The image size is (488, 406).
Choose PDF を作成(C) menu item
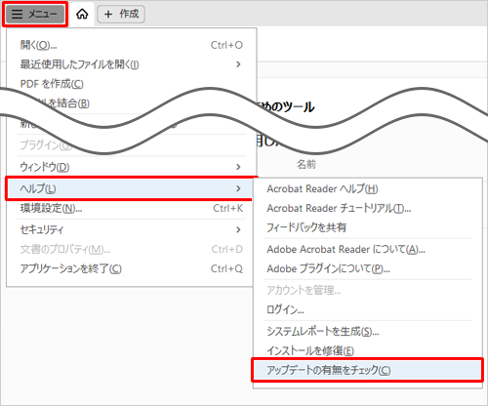(x=132, y=84)
